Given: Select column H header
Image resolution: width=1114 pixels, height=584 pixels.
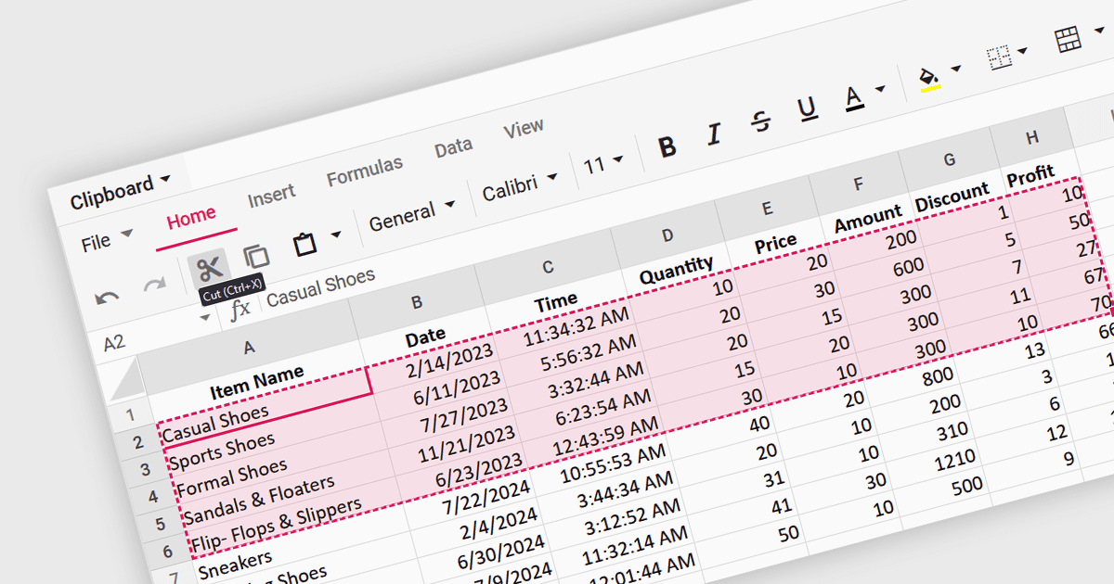Looking at the screenshot, I should (x=1032, y=138).
